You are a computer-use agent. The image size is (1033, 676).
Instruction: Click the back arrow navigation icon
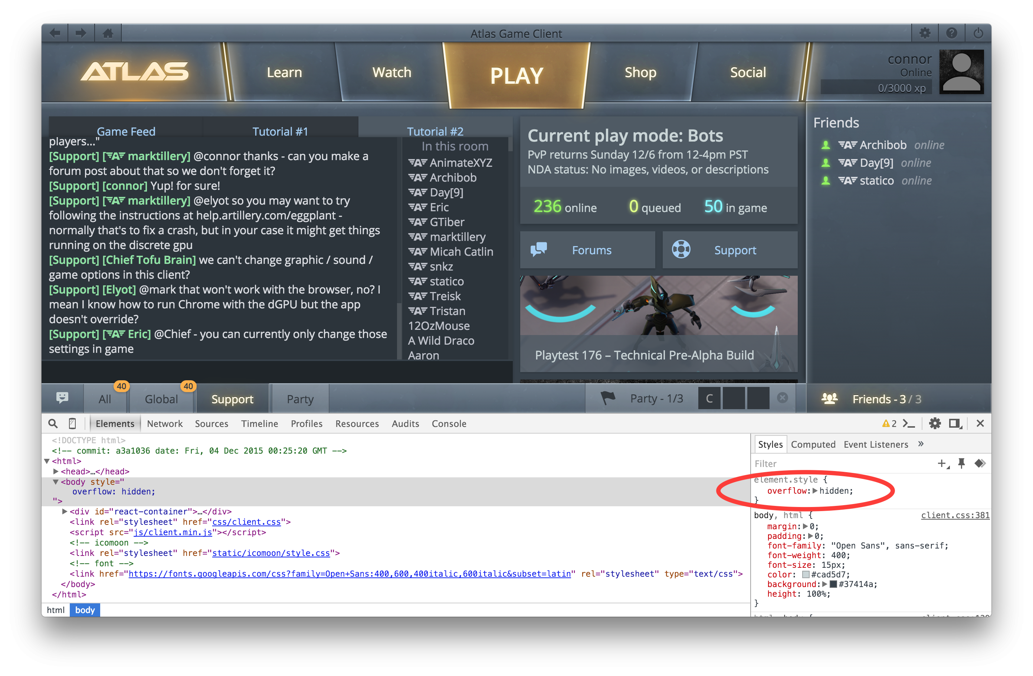coord(55,33)
